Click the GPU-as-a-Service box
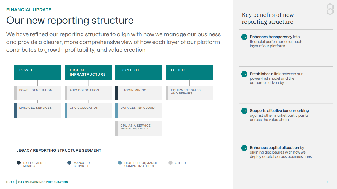This screenshot has height=189, width=337. coord(139,128)
